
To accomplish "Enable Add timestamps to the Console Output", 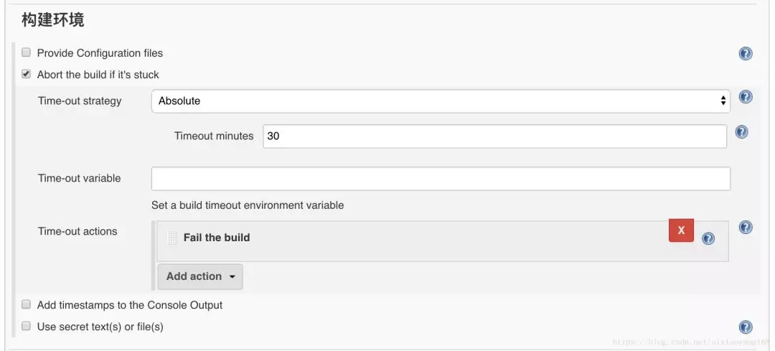I will click(x=27, y=304).
